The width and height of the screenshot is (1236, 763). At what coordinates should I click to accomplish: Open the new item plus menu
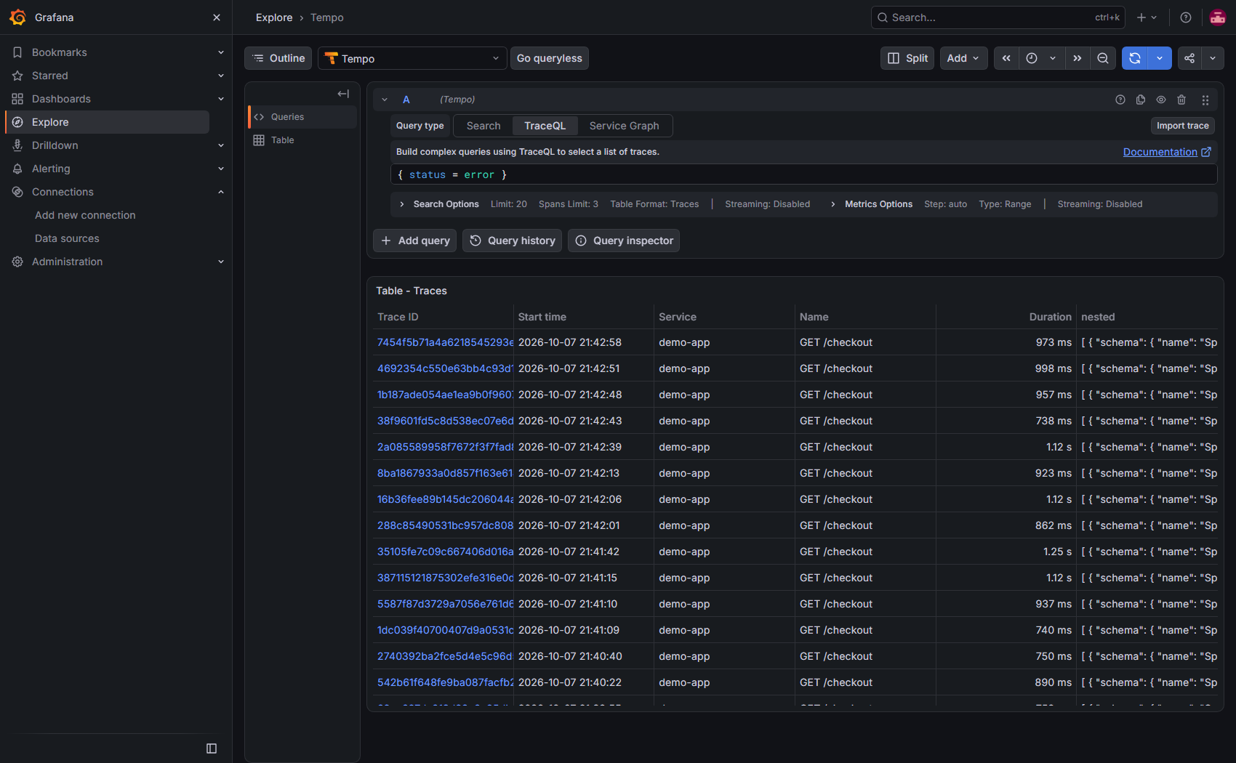1147,17
